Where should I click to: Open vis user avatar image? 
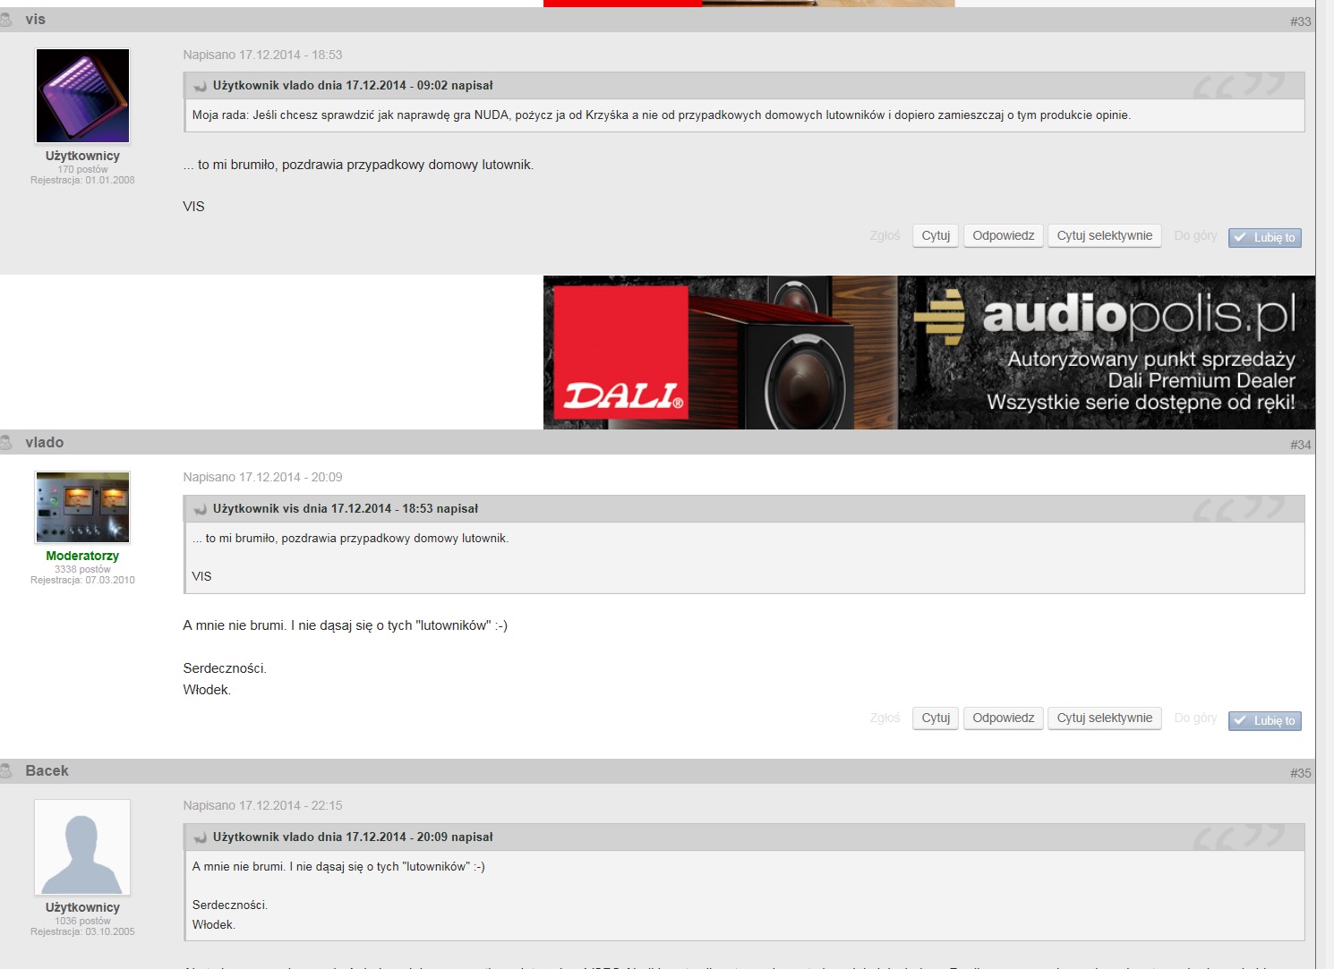pyautogui.click(x=82, y=96)
